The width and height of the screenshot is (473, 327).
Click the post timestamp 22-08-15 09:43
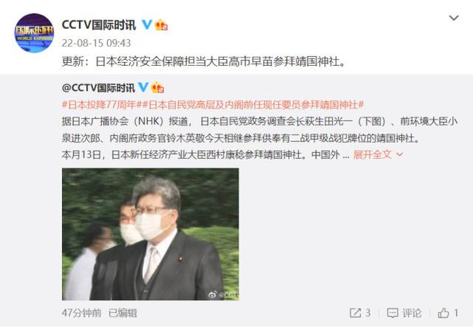(96, 43)
